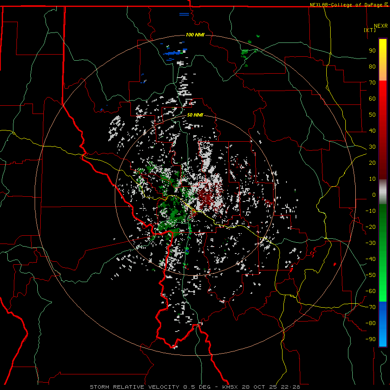Image resolution: width=390 pixels, height=390 pixels.
Task: Click the blue echo cluster below 100 NMI label
Action: (173, 53)
